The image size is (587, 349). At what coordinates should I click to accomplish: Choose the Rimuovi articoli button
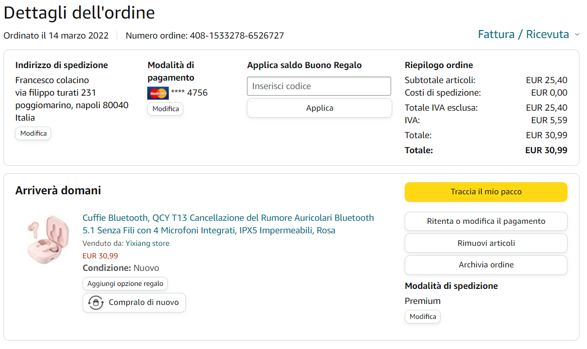(x=486, y=243)
